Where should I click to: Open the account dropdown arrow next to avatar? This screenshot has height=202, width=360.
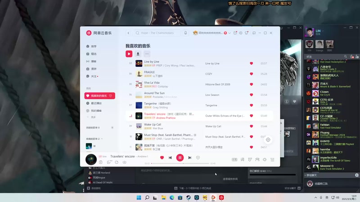tap(229, 33)
